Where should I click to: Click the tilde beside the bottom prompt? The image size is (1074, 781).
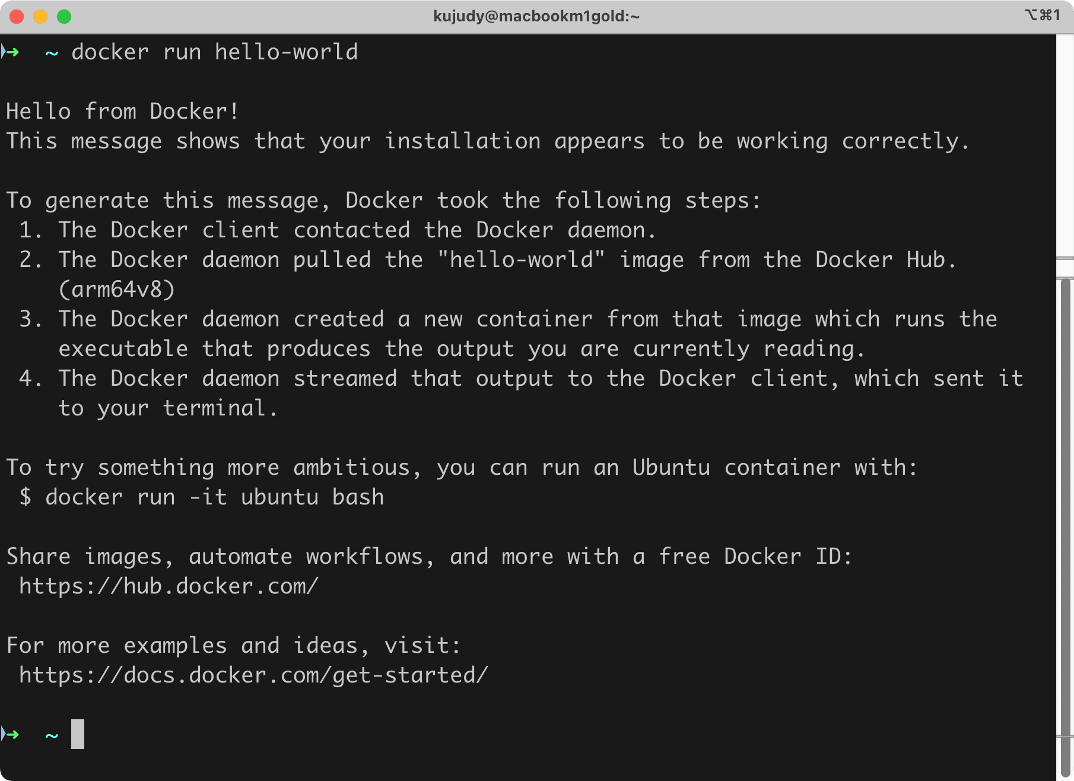[52, 736]
